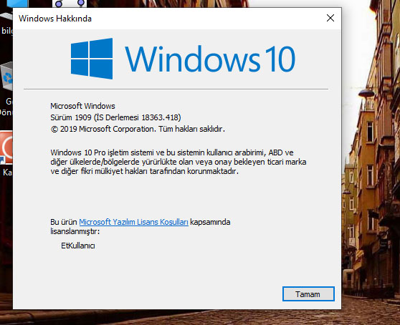Click the Windows 10 wordmark text
This screenshot has height=325, width=400.
point(210,59)
